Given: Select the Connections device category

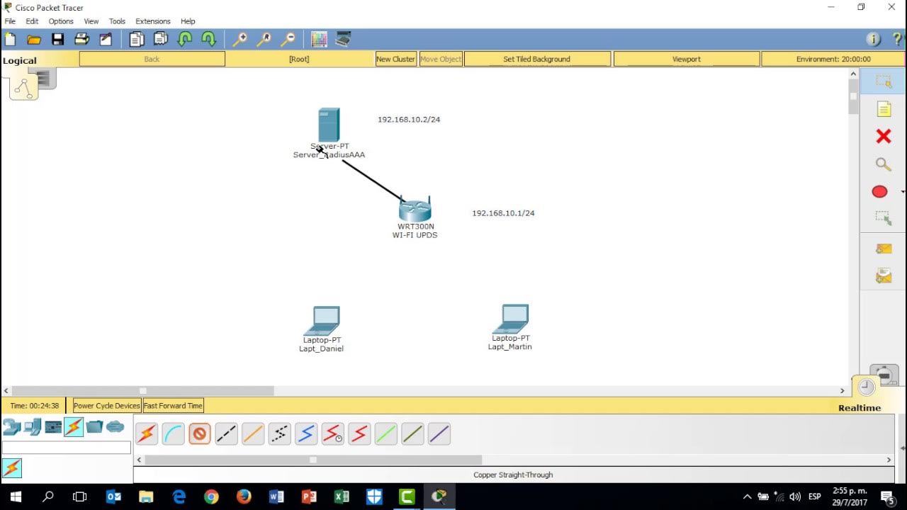Looking at the screenshot, I should point(74,427).
